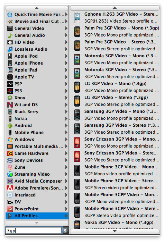Expand the Apple iPhone submenu arrow

[x=66, y=63]
